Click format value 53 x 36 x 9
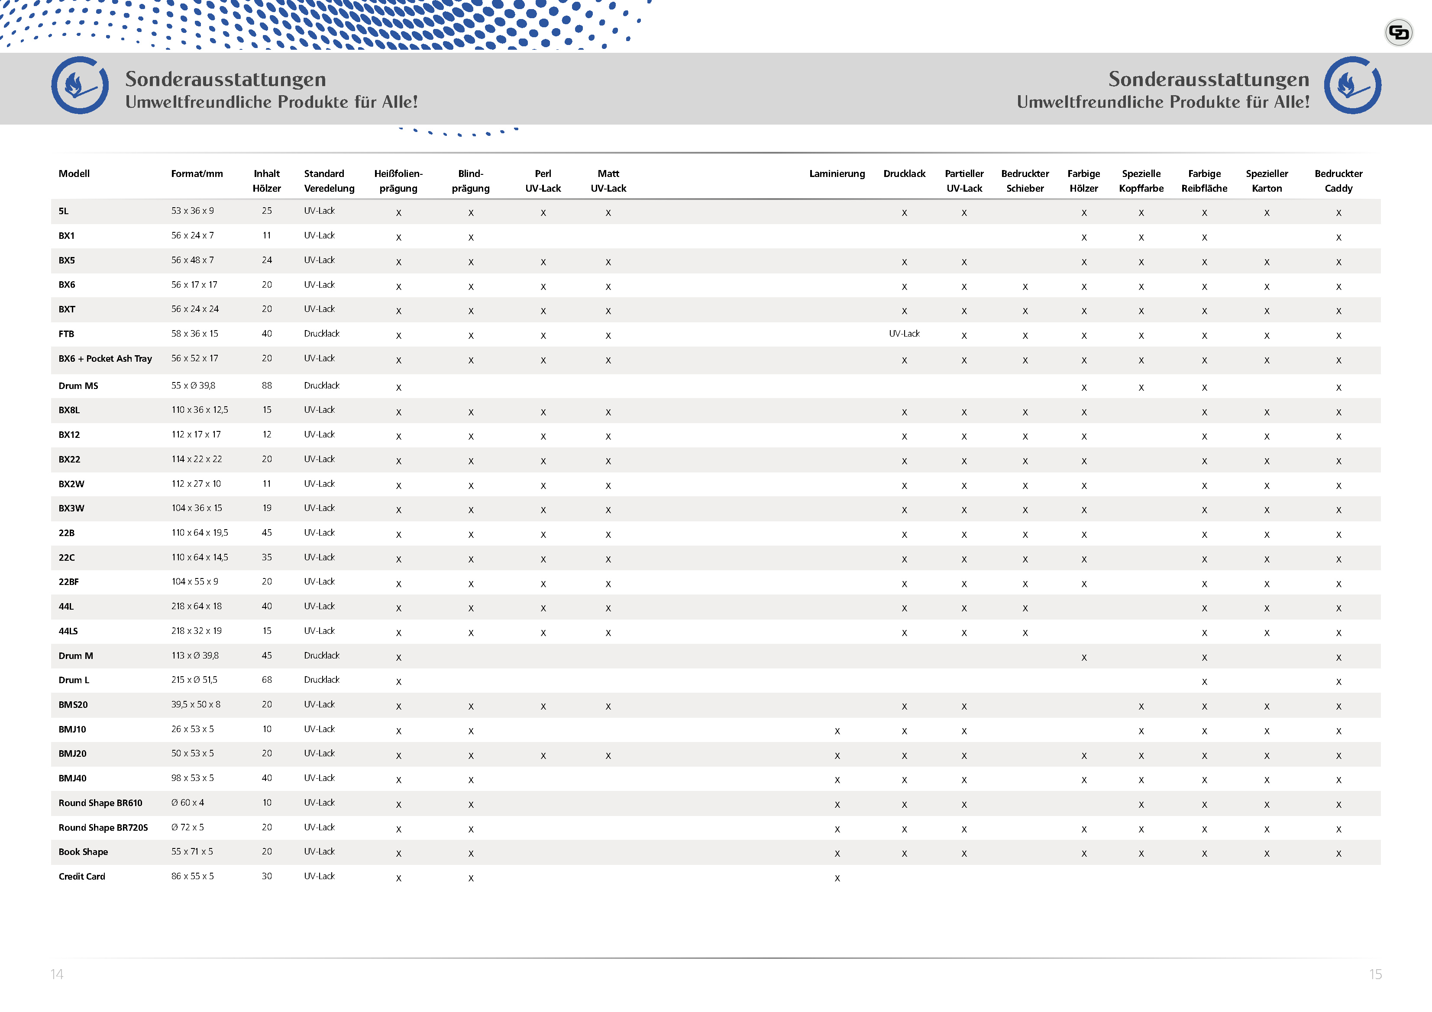Viewport: 1432px width, 1012px height. (x=193, y=211)
